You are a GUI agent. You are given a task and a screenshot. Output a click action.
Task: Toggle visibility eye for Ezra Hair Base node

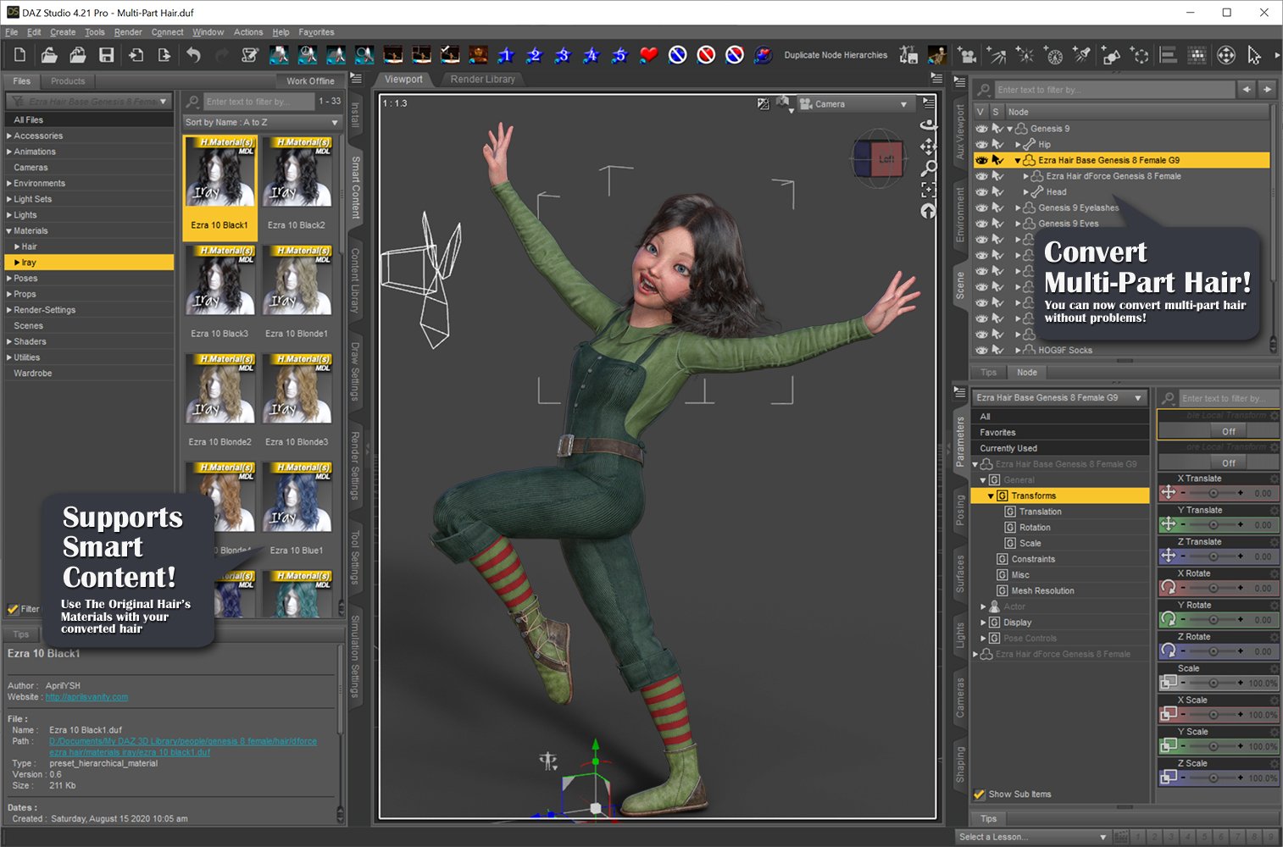tap(981, 160)
